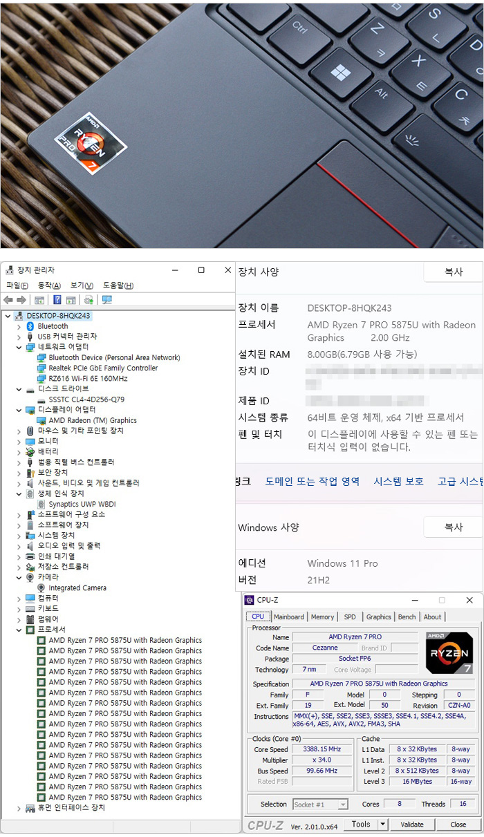The height and width of the screenshot is (837, 484).
Task: Click the Validate button in CPU-Z
Action: (412, 825)
